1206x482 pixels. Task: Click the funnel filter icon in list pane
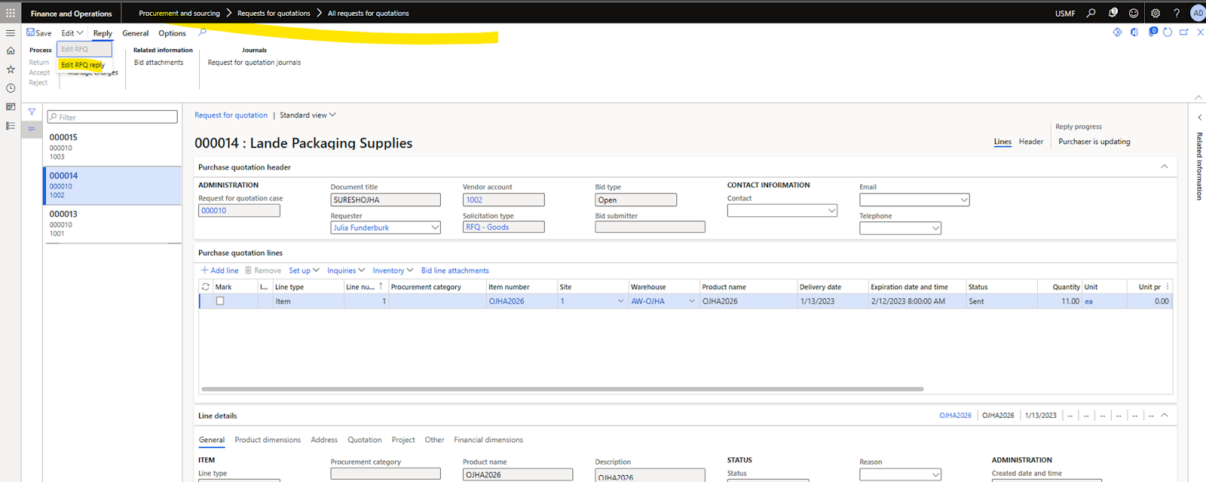32,111
